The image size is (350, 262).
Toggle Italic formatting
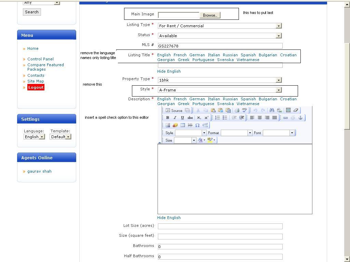click(175, 118)
